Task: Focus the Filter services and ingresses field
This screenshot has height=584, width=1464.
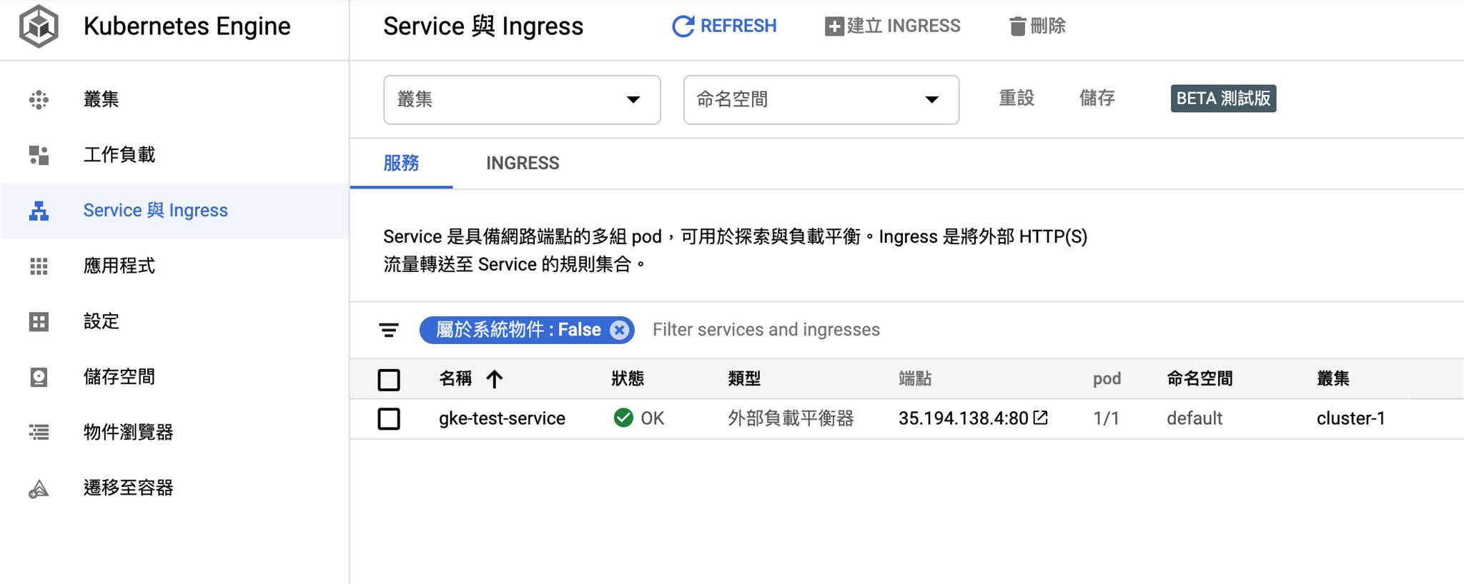Action: [x=766, y=330]
